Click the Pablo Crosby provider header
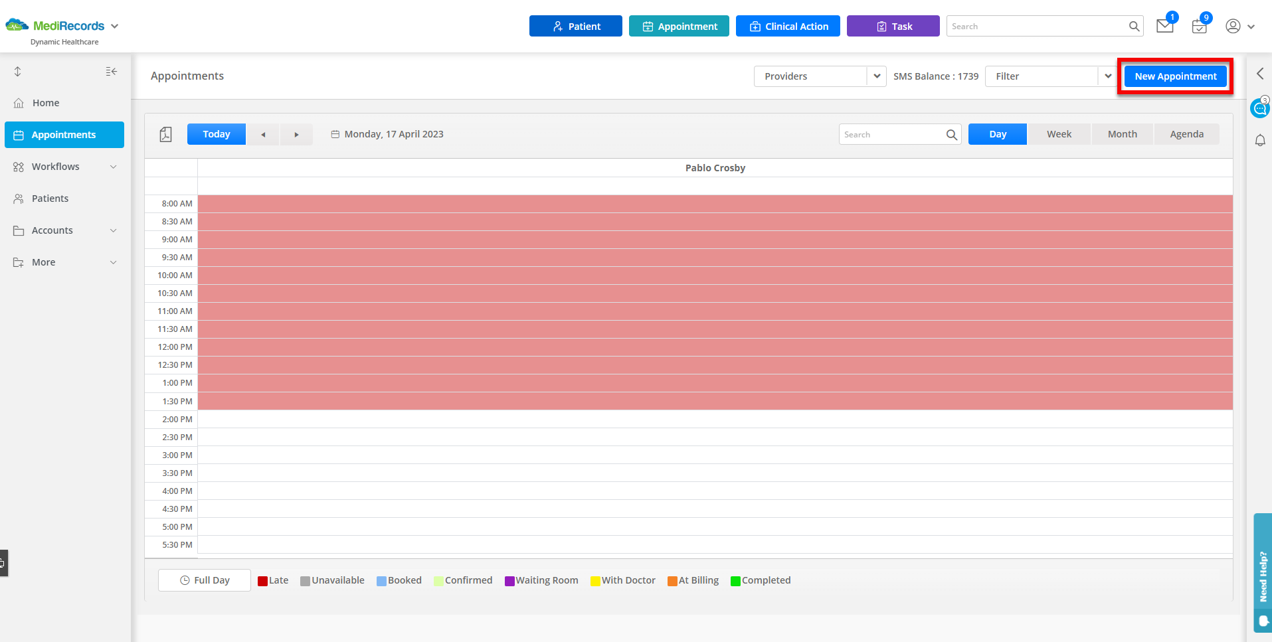The image size is (1272, 642). click(715, 168)
